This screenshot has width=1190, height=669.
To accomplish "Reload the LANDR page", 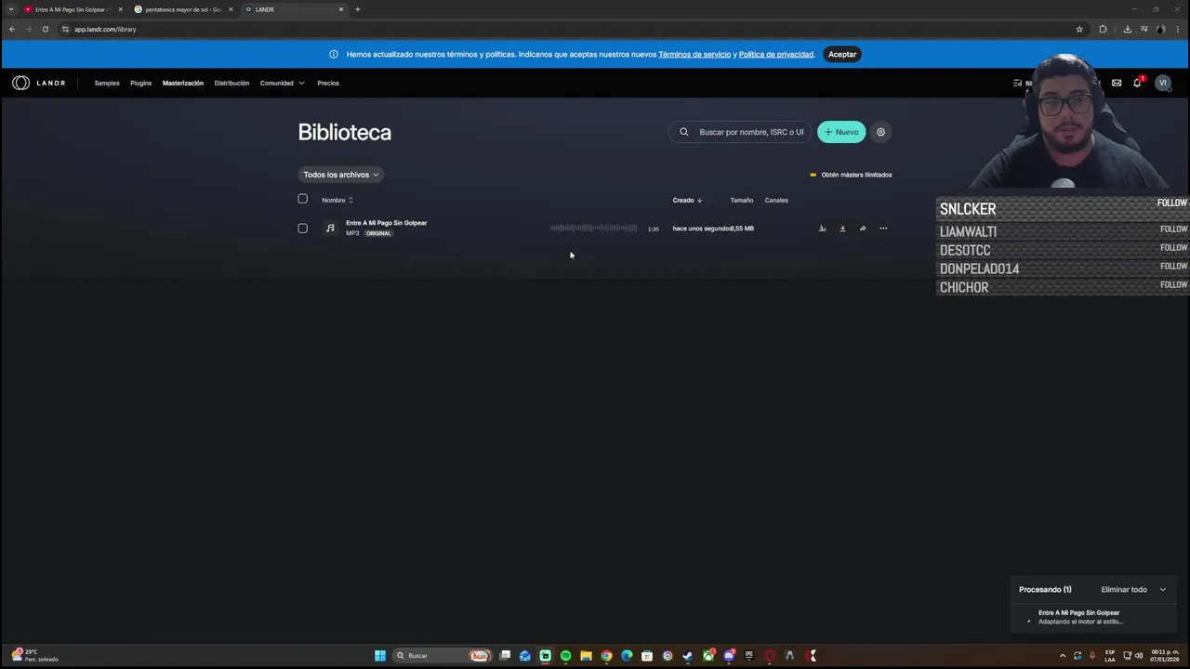I will tap(45, 29).
